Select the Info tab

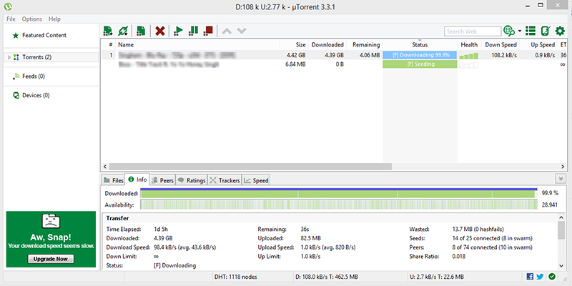(x=137, y=179)
